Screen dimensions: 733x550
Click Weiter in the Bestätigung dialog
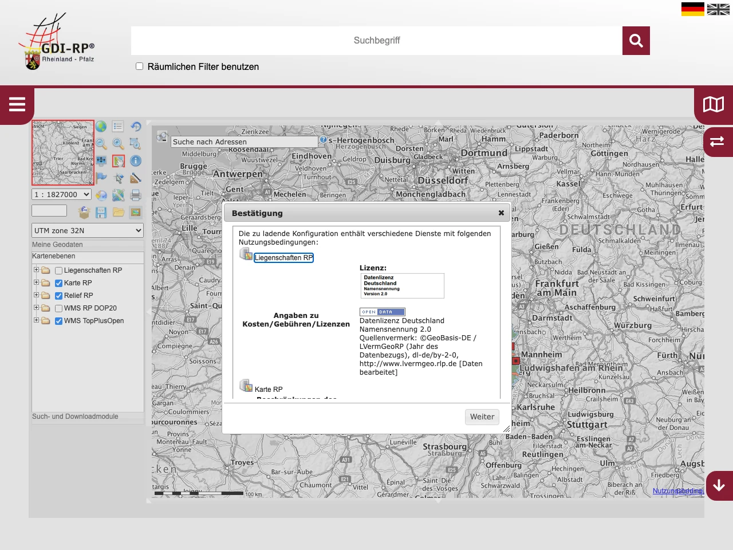(x=482, y=417)
